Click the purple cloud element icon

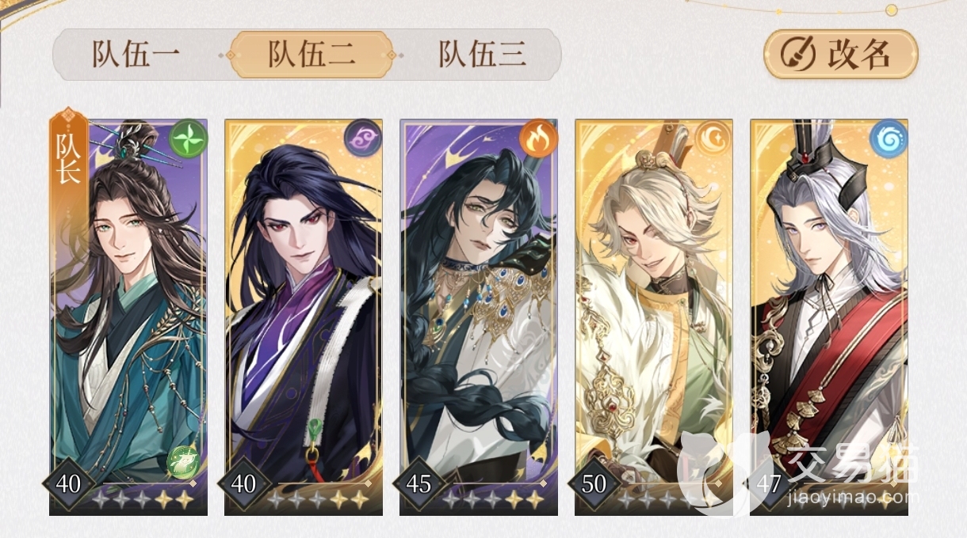click(364, 138)
